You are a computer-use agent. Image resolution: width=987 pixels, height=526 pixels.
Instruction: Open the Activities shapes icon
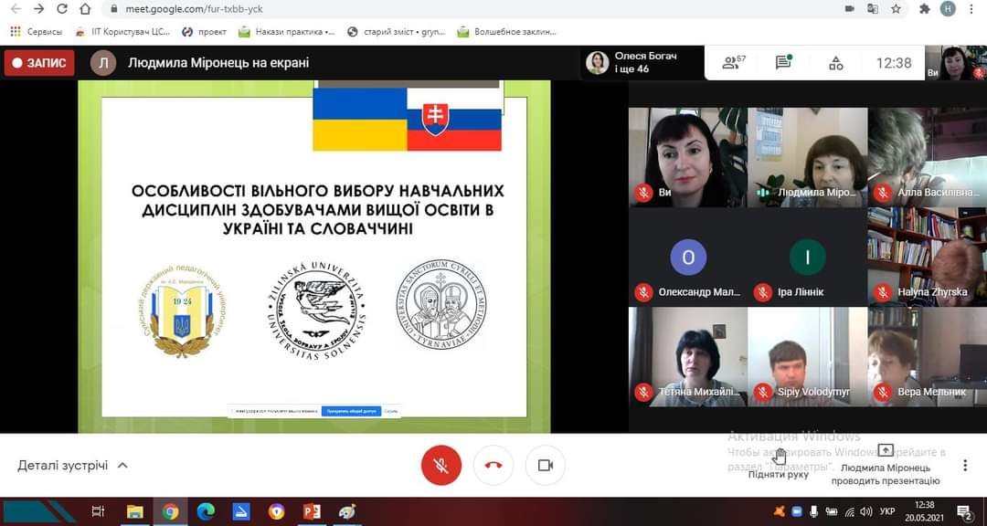835,63
